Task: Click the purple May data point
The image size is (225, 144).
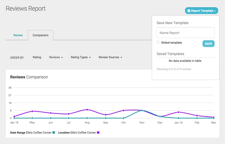Action: click(x=32, y=111)
